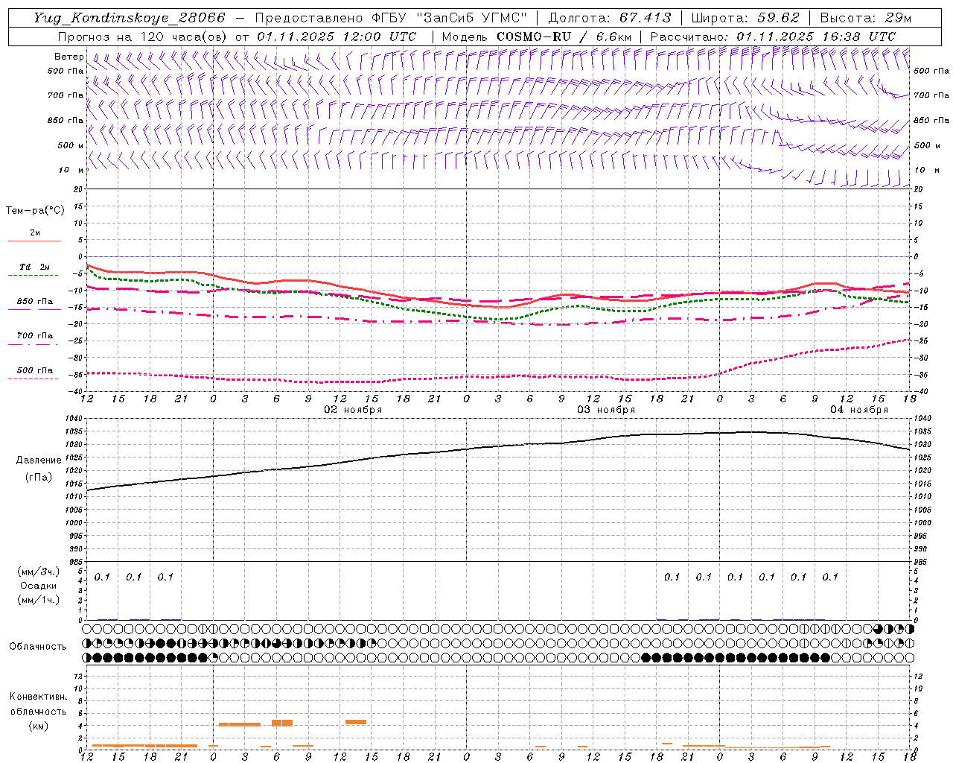Click the Ветер panel label

pos(68,57)
